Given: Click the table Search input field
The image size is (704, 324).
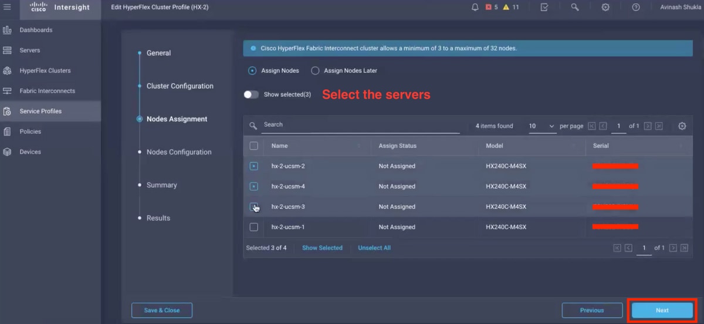Looking at the screenshot, I should [x=361, y=125].
